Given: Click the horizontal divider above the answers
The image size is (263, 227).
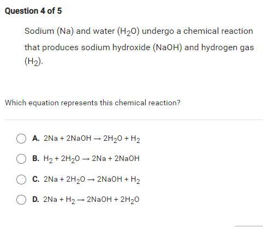Looking at the screenshot, I should [x=134, y=120].
